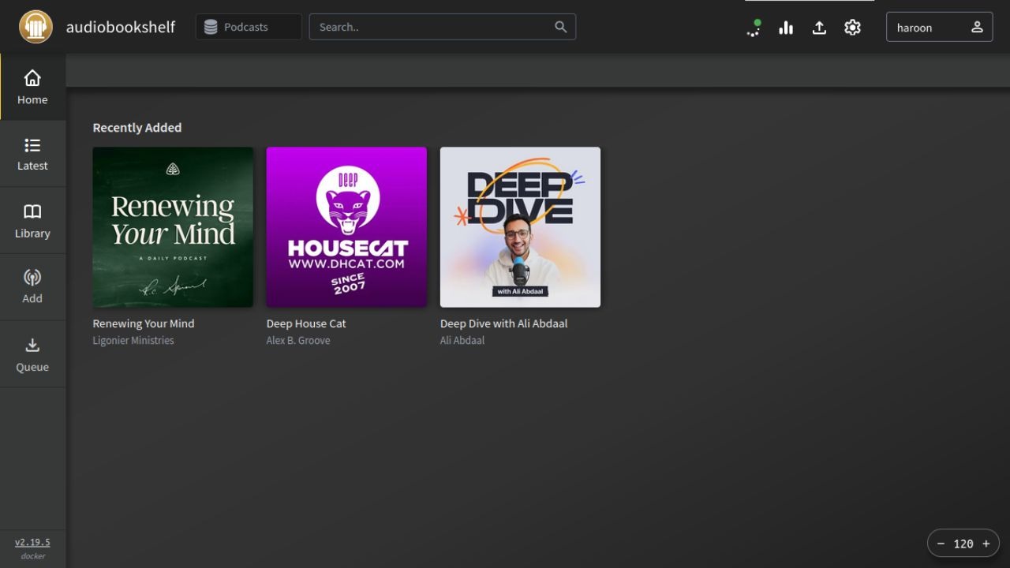Image resolution: width=1010 pixels, height=568 pixels.
Task: Open the Latest sidebar tab
Action: 32,154
